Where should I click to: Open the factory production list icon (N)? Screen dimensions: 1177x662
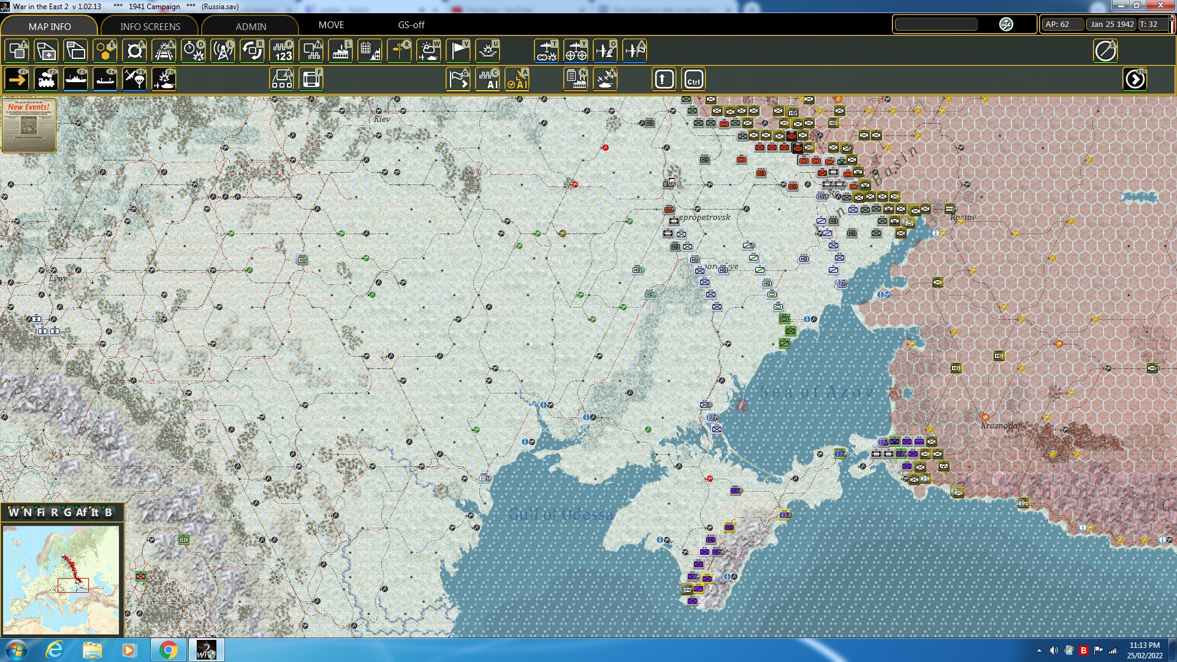point(576,80)
